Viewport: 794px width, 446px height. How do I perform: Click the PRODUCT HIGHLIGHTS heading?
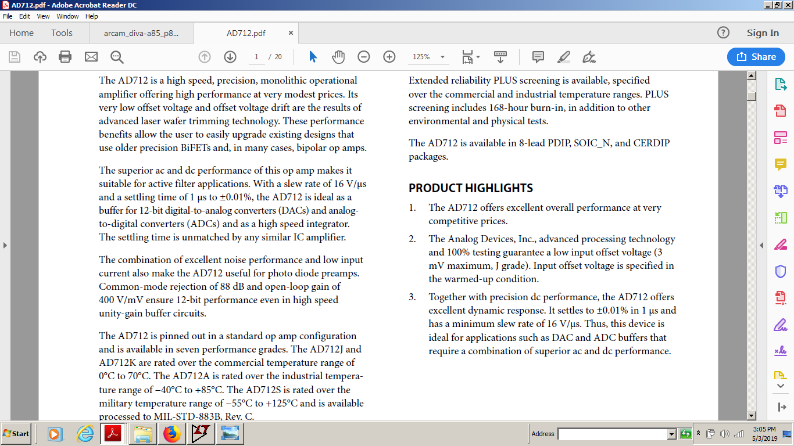(471, 188)
